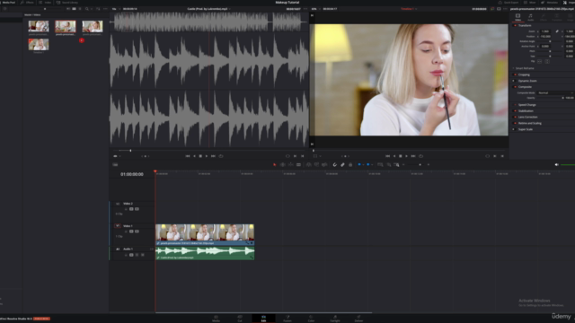Switch to the Video inspector tab
This screenshot has width=575, height=323.
(517, 17)
